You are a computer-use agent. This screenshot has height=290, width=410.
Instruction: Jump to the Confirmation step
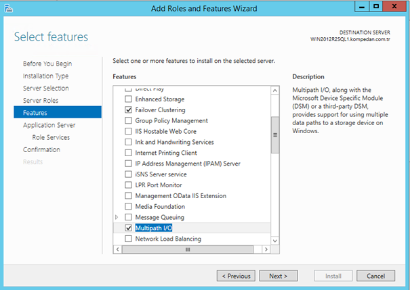[41, 149]
